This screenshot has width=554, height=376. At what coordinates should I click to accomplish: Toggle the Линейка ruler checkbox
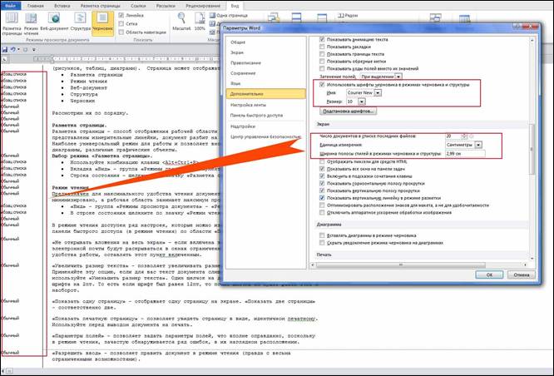pos(121,15)
